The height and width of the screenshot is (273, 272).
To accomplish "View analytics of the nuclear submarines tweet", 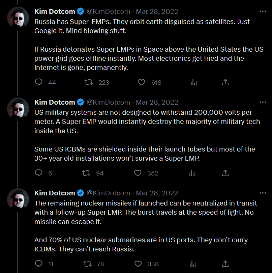I will [193, 264].
